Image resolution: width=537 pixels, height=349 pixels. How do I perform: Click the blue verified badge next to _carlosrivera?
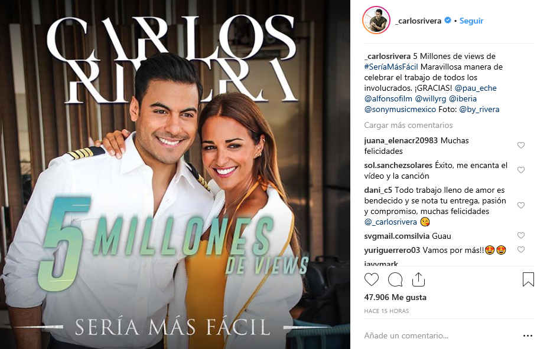tap(447, 21)
